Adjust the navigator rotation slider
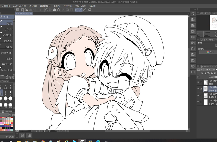 coord(203,36)
